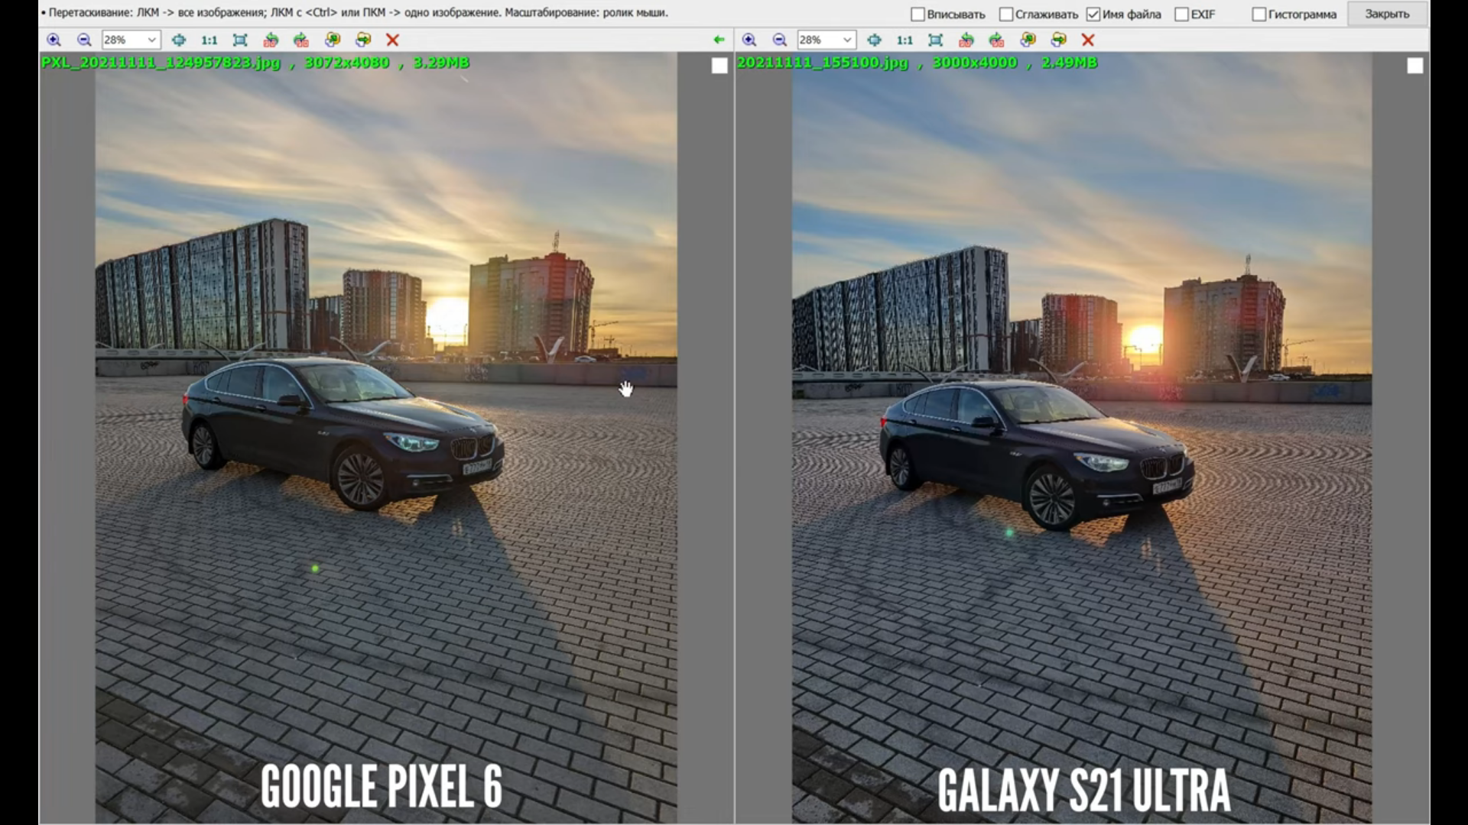Enable the EXIF checkbox

click(x=1181, y=15)
